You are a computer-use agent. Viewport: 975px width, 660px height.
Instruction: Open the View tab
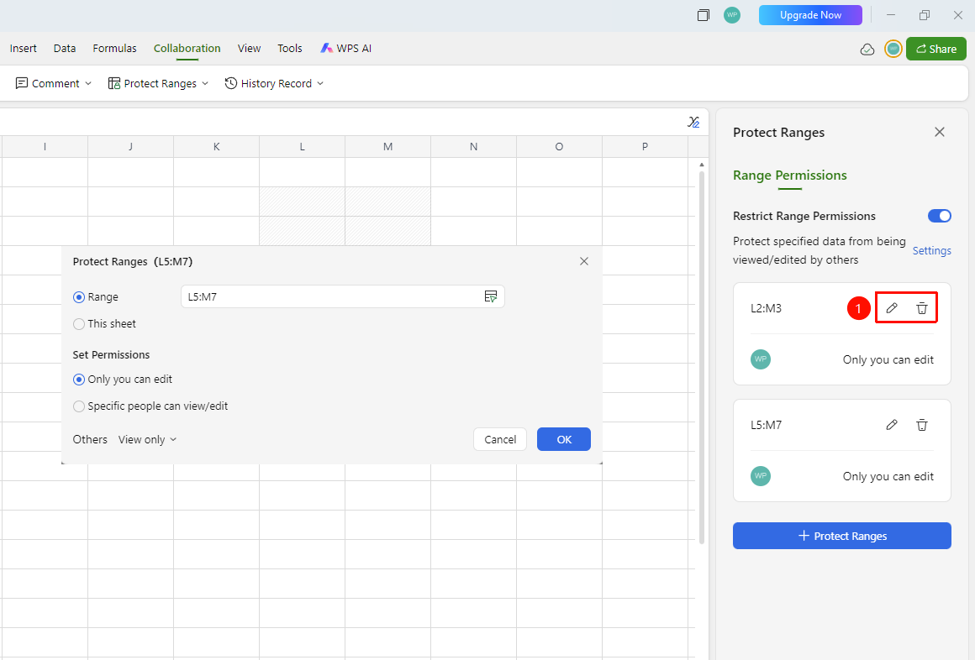pos(249,49)
